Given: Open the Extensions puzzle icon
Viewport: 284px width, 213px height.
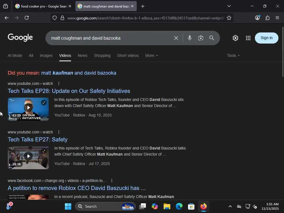Looking at the screenshot, I should (x=267, y=18).
